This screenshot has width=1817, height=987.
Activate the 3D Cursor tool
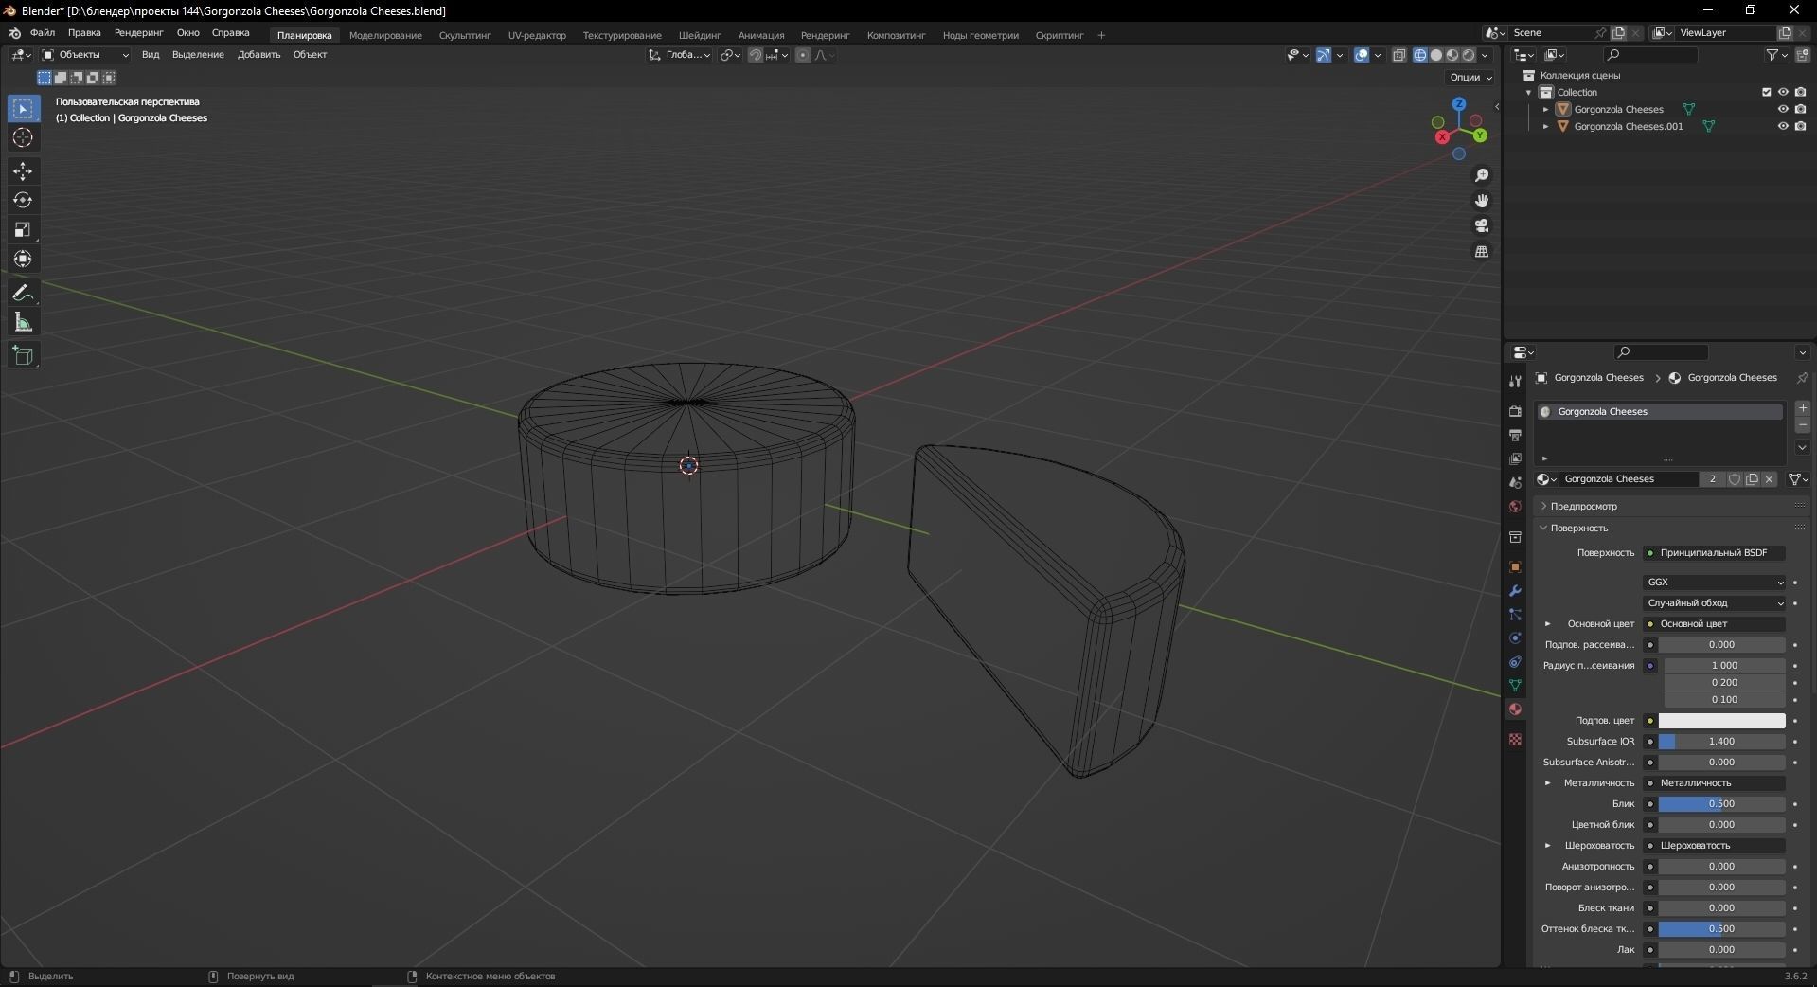pos(23,138)
